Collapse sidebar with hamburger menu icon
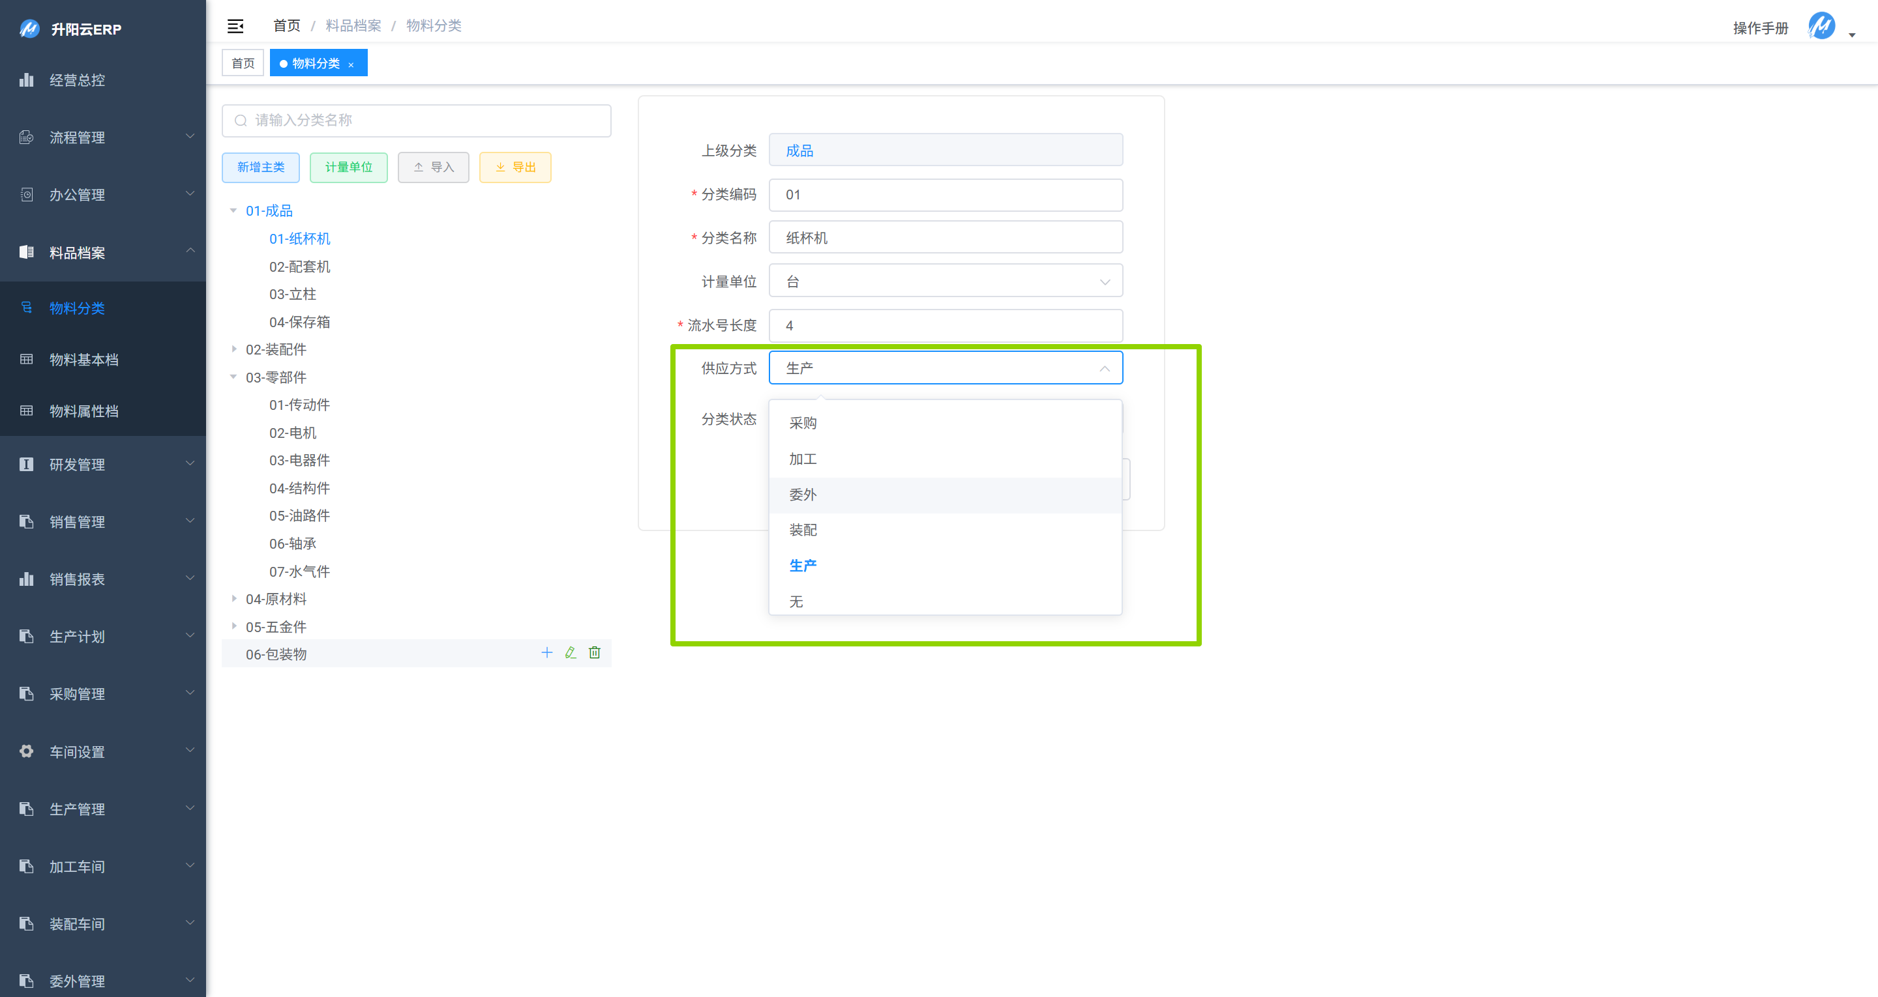 click(x=235, y=26)
